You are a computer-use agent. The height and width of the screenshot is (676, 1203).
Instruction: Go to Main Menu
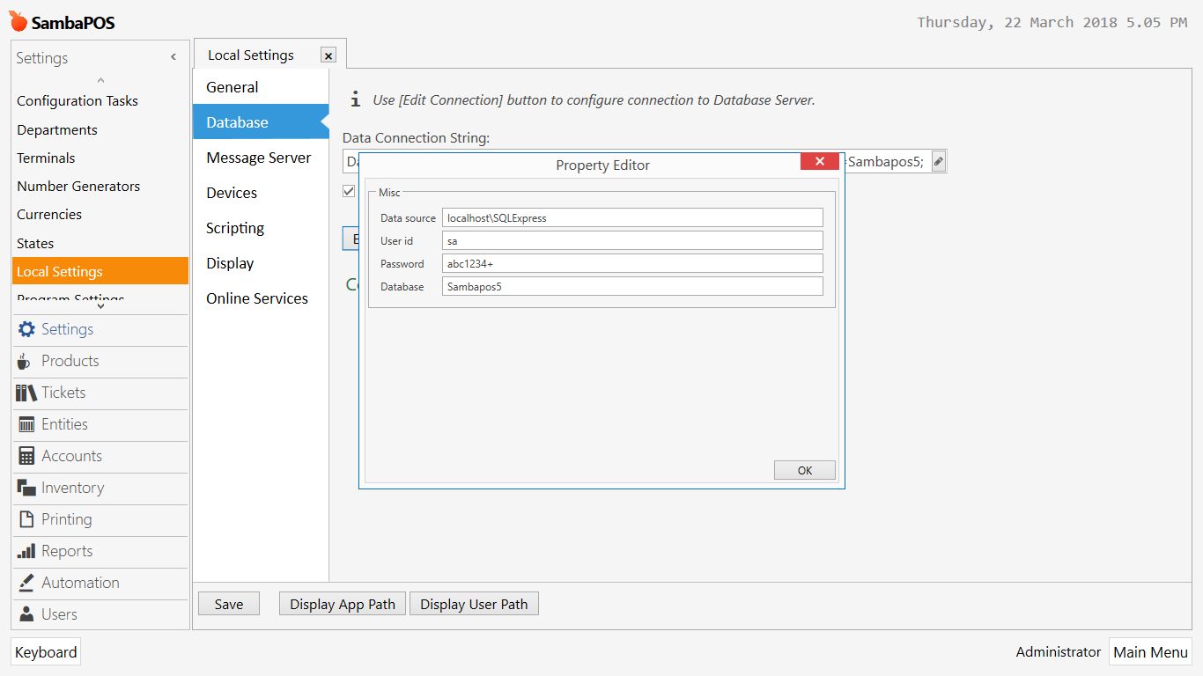(1150, 652)
